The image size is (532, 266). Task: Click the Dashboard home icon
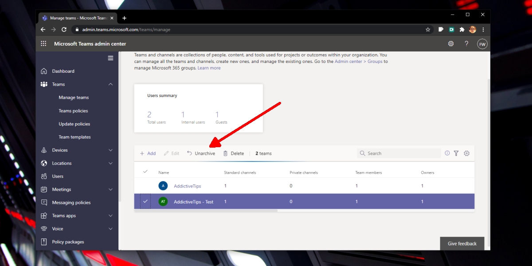click(x=44, y=71)
